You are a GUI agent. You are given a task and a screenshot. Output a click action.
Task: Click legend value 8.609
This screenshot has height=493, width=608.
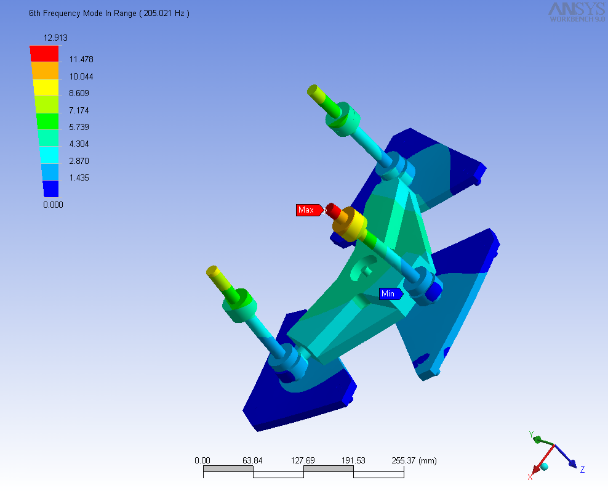[x=79, y=93]
